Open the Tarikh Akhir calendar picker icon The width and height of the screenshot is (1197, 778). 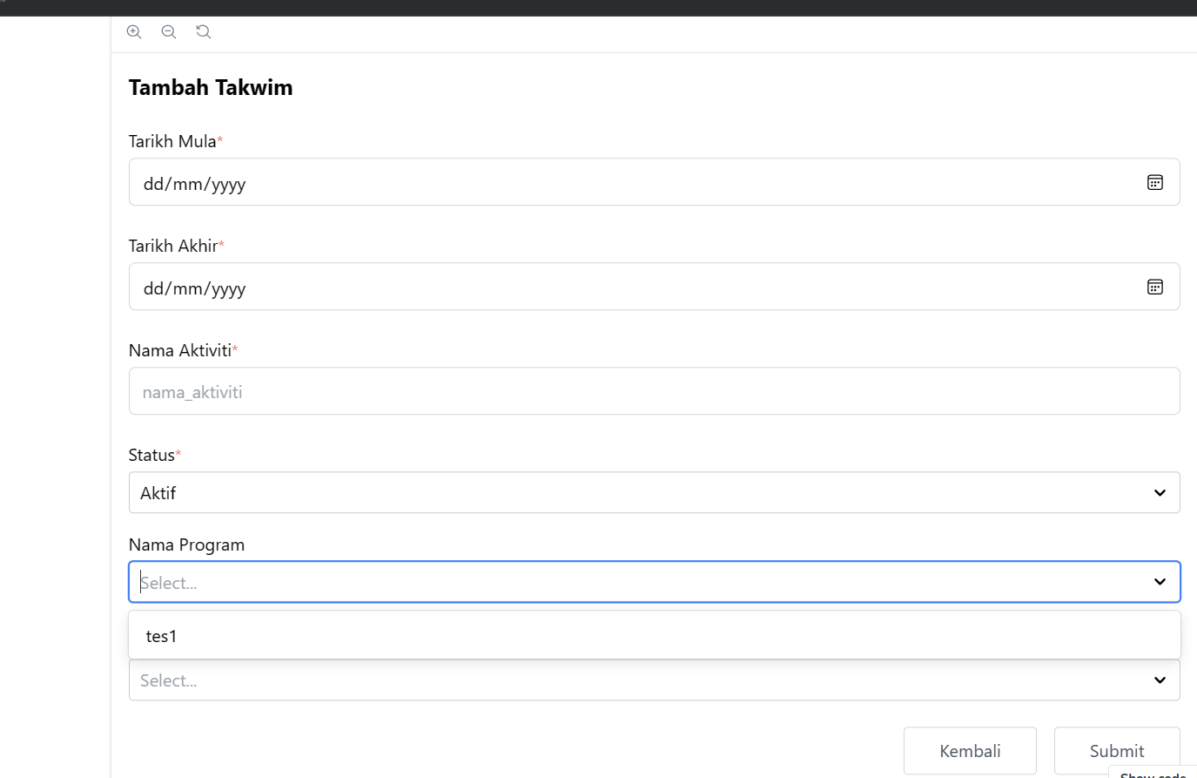(1154, 287)
